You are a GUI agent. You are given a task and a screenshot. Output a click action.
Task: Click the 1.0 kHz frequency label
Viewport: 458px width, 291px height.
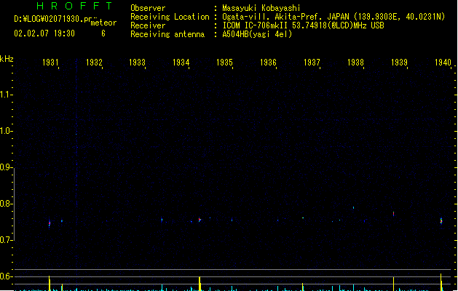pyautogui.click(x=5, y=131)
